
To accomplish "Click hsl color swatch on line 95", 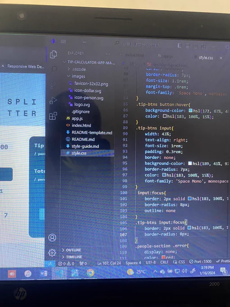I will pos(190,163).
